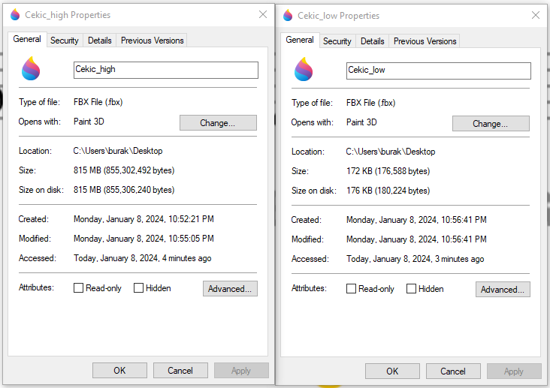Image resolution: width=550 pixels, height=388 pixels.
Task: Open Previous Versions tab in Cekic_low Properties
Action: pos(425,41)
